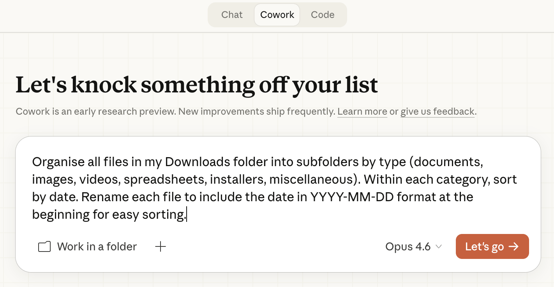Open the Opus 4.6 model selector
This screenshot has height=287, width=554.
coord(408,247)
